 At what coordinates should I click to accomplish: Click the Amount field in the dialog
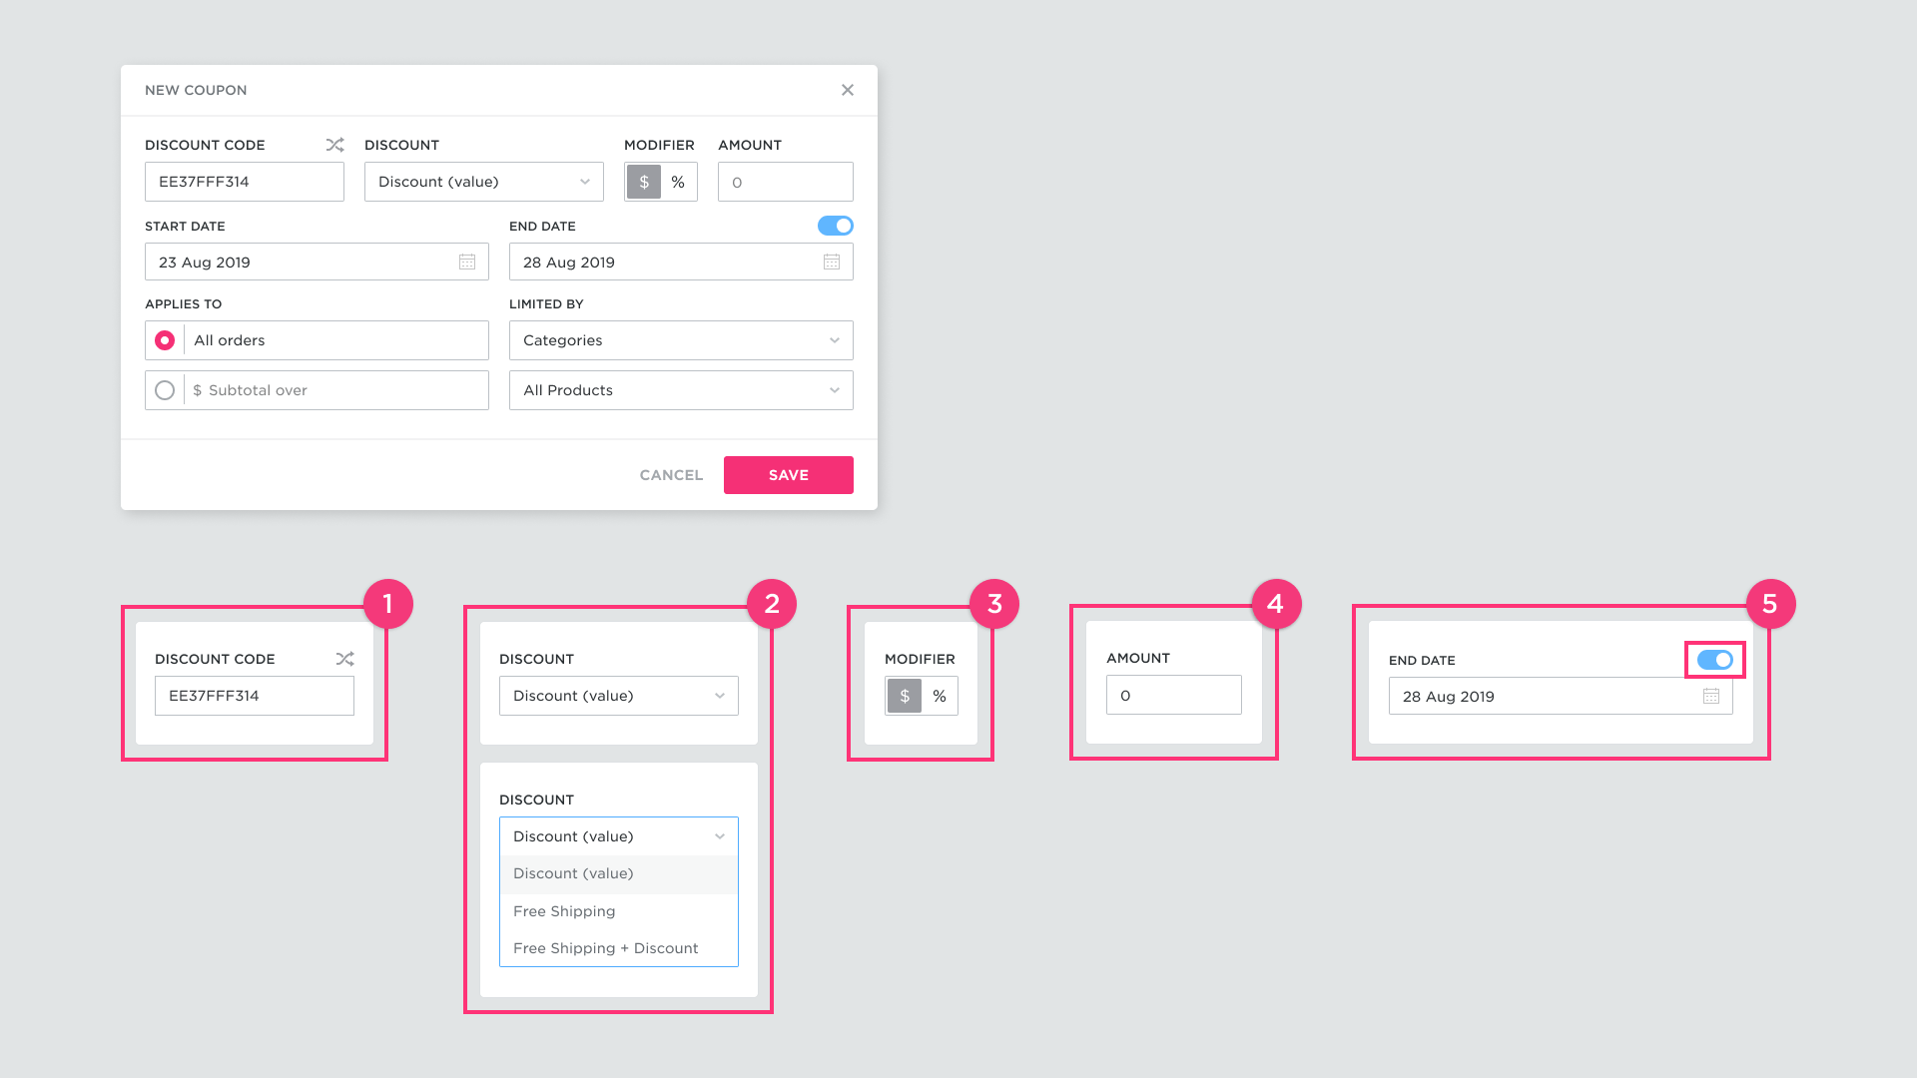pyautogui.click(x=786, y=182)
